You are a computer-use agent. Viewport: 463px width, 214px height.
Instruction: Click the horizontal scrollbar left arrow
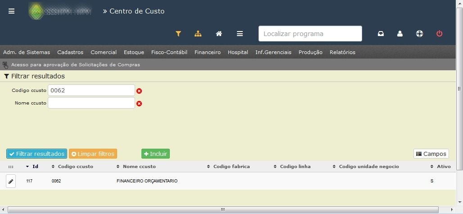click(x=3, y=209)
